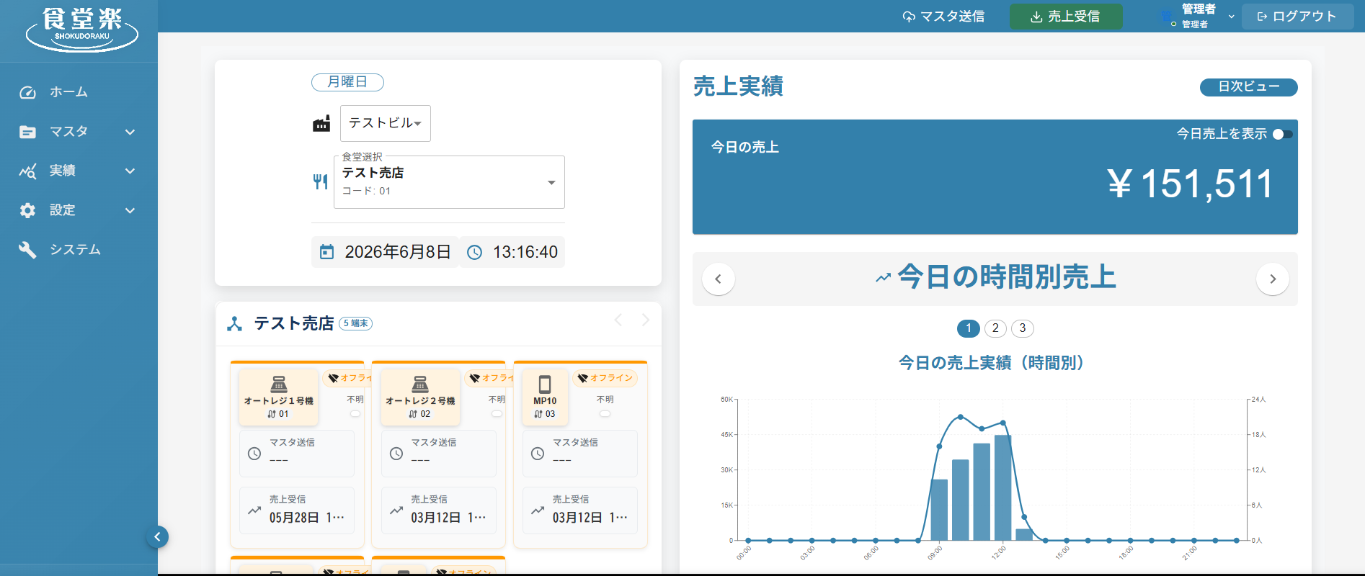The image size is (1365, 576).
Task: Open ホーム in the sidebar
Action: point(68,92)
